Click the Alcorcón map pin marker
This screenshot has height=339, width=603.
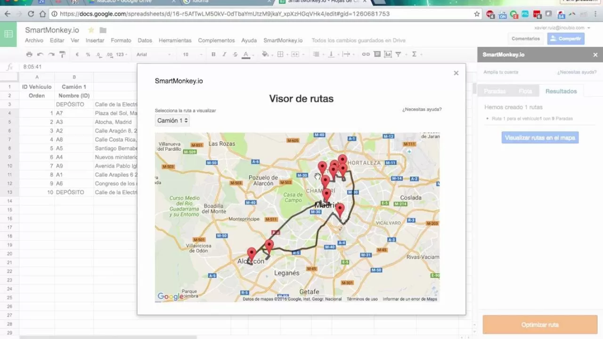(252, 254)
